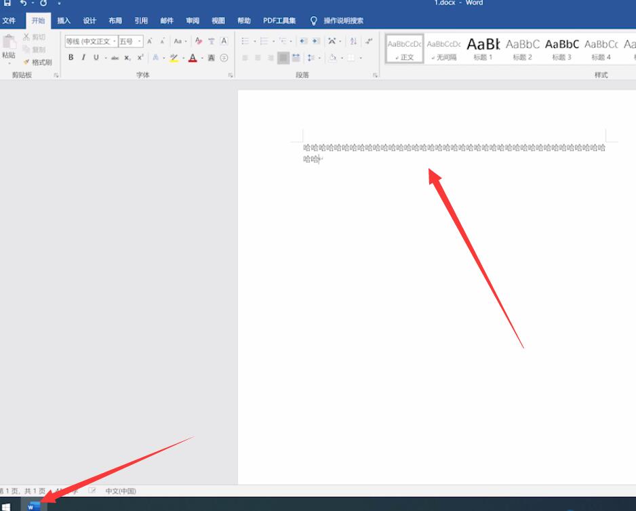The image size is (636, 511).
Task: Open the line spacing dropdown
Action: point(313,58)
